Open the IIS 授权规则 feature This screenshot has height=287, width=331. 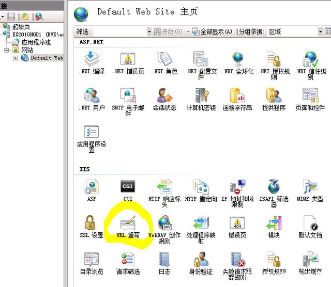tap(274, 263)
